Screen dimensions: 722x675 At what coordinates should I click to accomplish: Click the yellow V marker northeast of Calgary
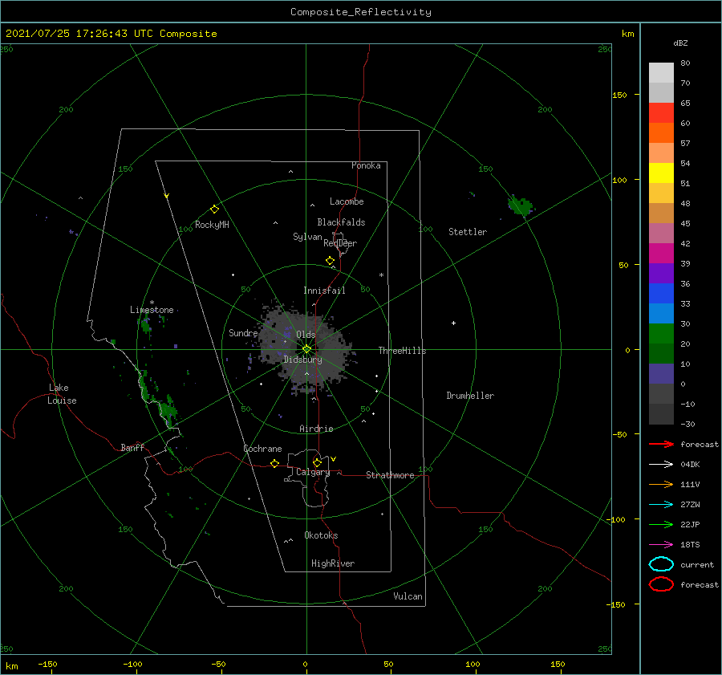coord(333,459)
